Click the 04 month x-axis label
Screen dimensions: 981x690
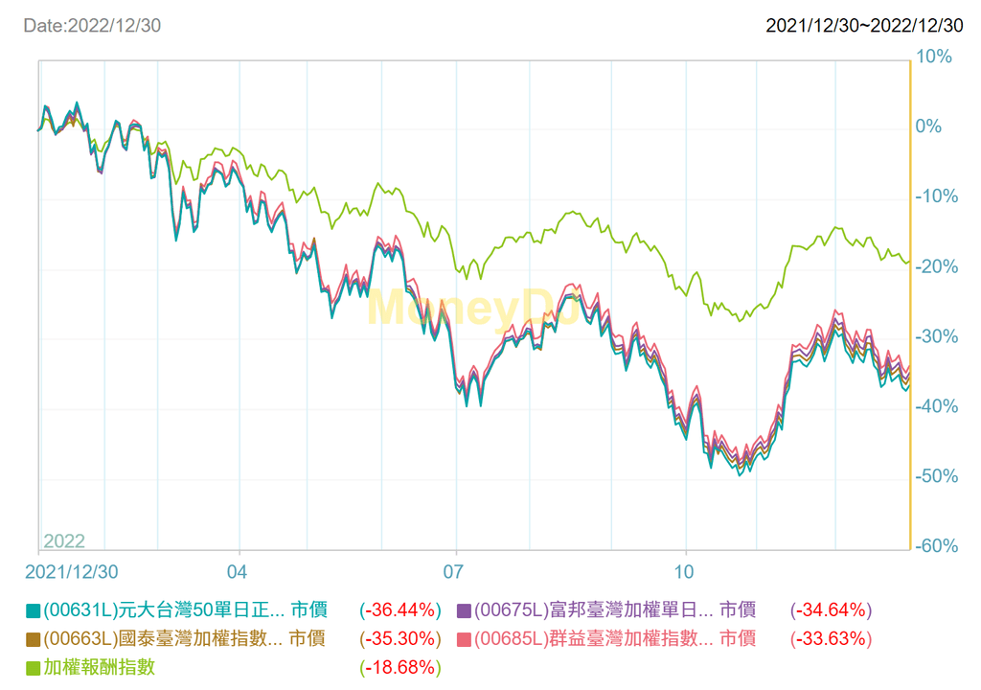pyautogui.click(x=237, y=572)
